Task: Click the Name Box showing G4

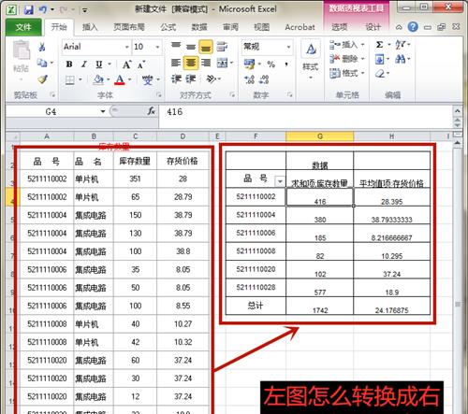Action: tap(51, 111)
